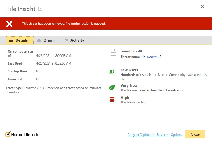Click the Very New heading
The height and width of the screenshot is (142, 212).
129,85
